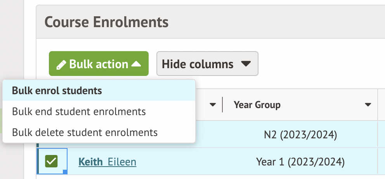
Task: Click the Course Enrolments panel heading
Action: coord(107,22)
